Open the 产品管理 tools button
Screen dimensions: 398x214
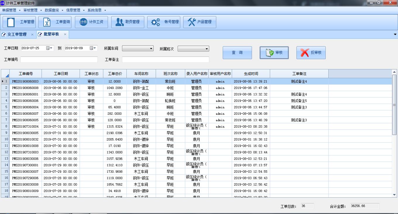point(200,22)
